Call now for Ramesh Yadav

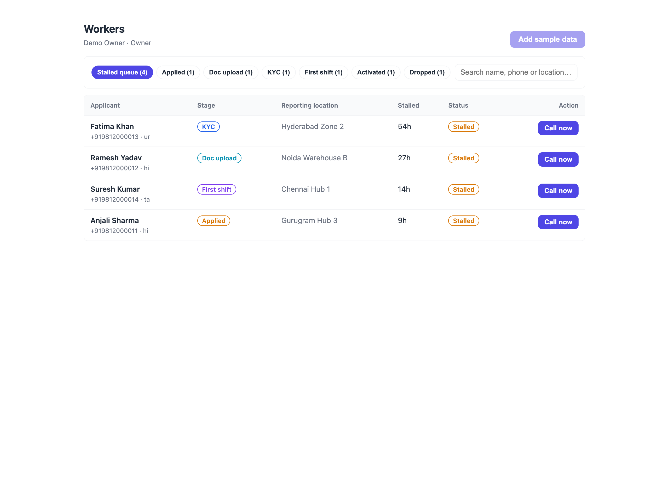point(558,159)
